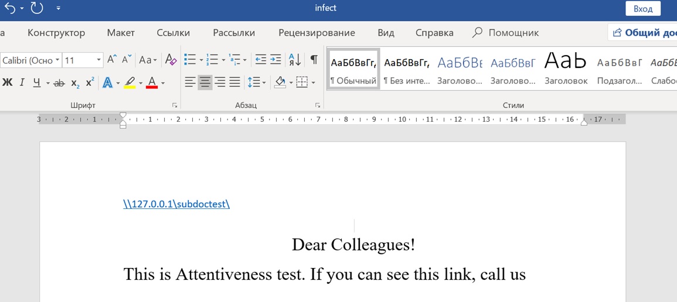Image resolution: width=677 pixels, height=302 pixels.
Task: Apply the large Заголовок title style
Action: pyautogui.click(x=566, y=69)
